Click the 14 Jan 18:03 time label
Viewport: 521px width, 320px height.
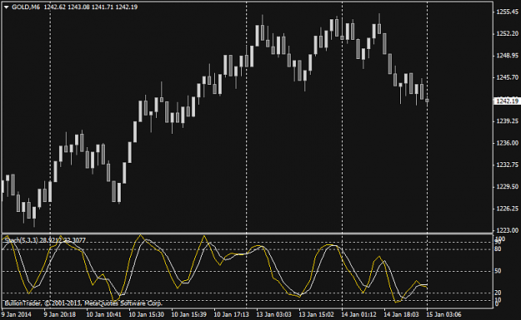(x=402, y=314)
